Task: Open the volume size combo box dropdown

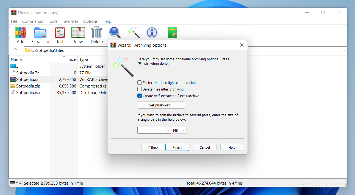Action: click(x=168, y=131)
